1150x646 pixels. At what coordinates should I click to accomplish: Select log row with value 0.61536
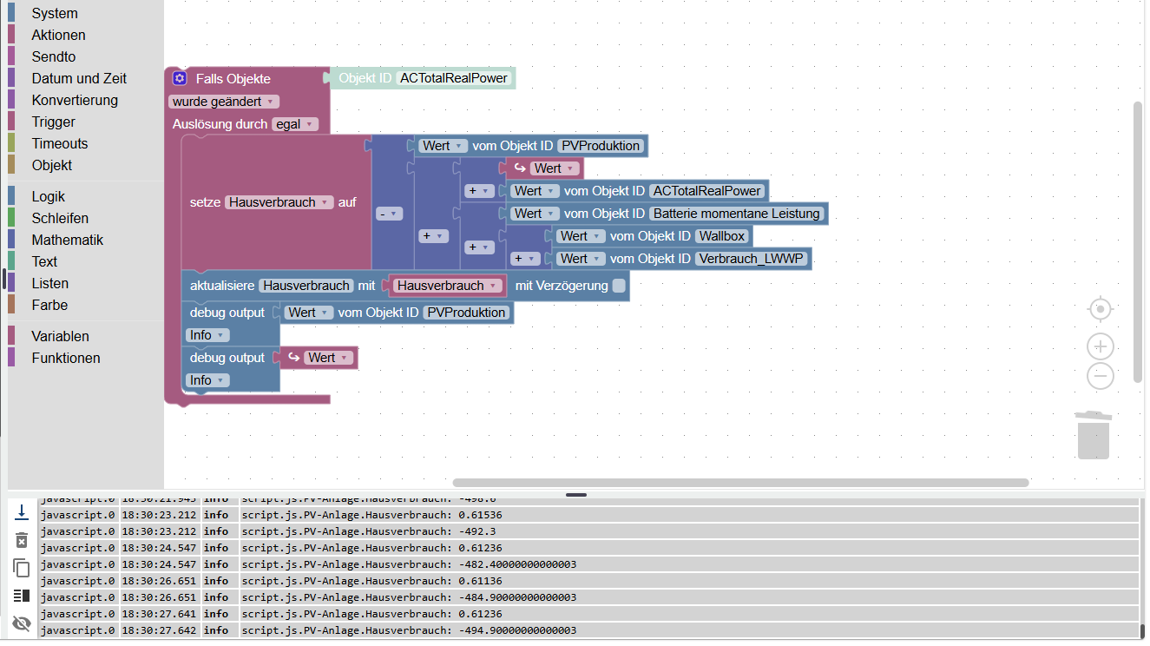click(588, 515)
